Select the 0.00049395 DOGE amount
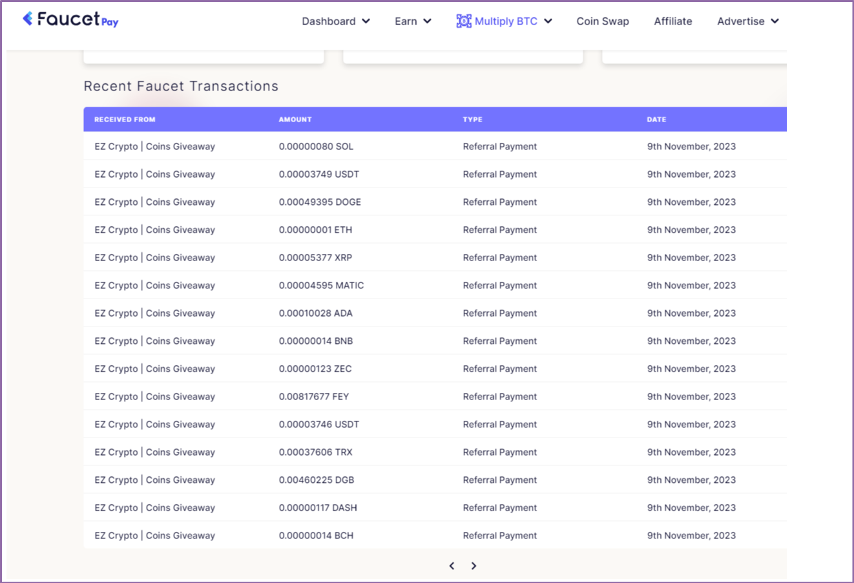The image size is (854, 583). click(320, 202)
